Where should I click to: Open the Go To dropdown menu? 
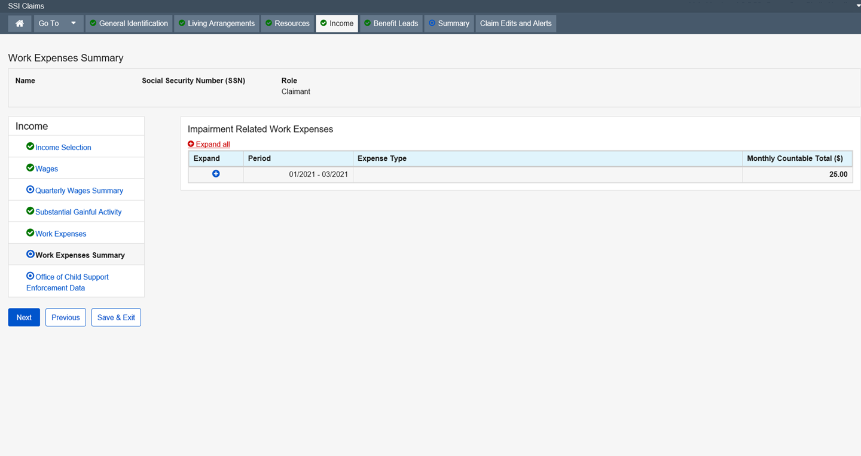58,23
